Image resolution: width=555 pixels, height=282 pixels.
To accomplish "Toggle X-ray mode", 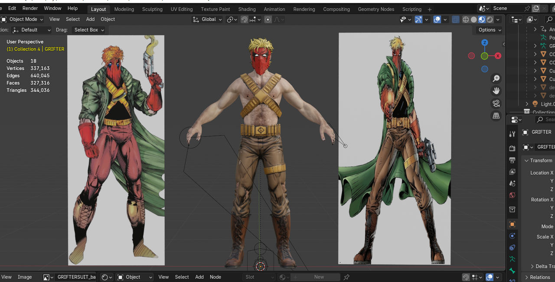I will click(456, 20).
